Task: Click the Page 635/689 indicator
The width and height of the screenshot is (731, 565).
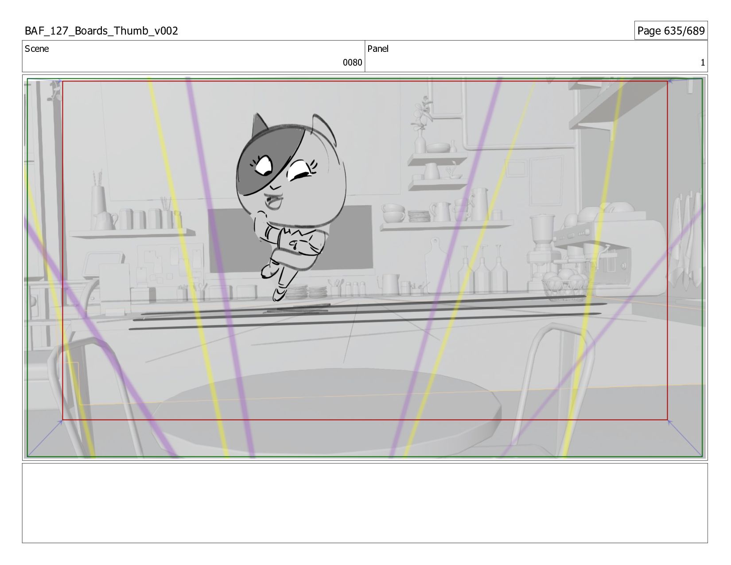Action: click(x=671, y=31)
